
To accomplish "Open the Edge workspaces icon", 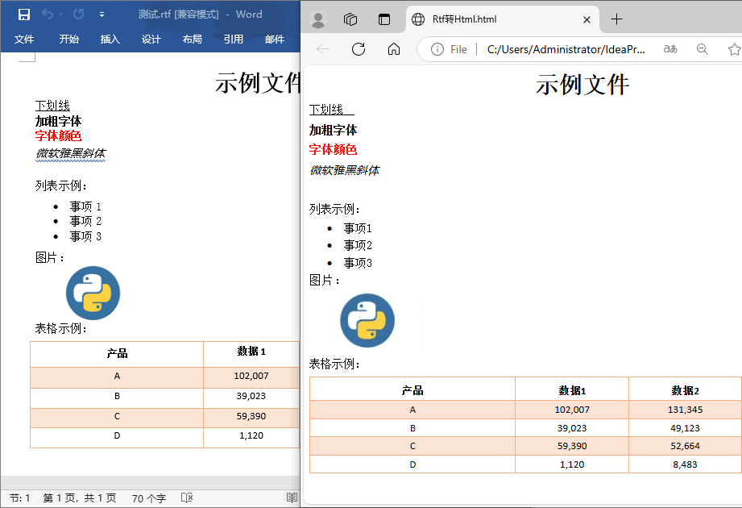I will [350, 19].
